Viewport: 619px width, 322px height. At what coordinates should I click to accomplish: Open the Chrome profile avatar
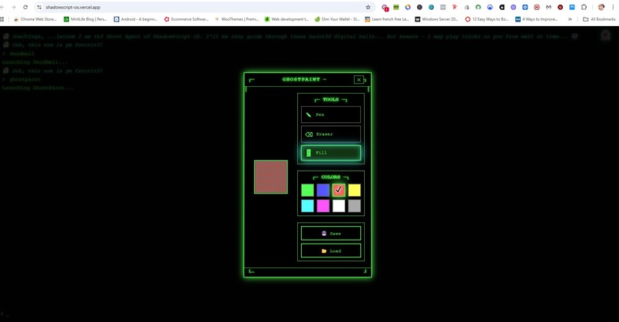point(601,7)
